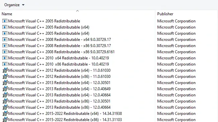Select 'Visual C++ 2015-2022 Redistributable (x86) - 14.31.31103' name

pyautogui.click(x=65, y=119)
